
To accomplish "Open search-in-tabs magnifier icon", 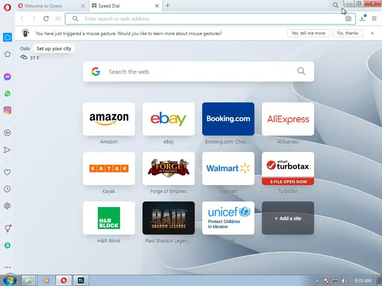I will (x=335, y=5).
